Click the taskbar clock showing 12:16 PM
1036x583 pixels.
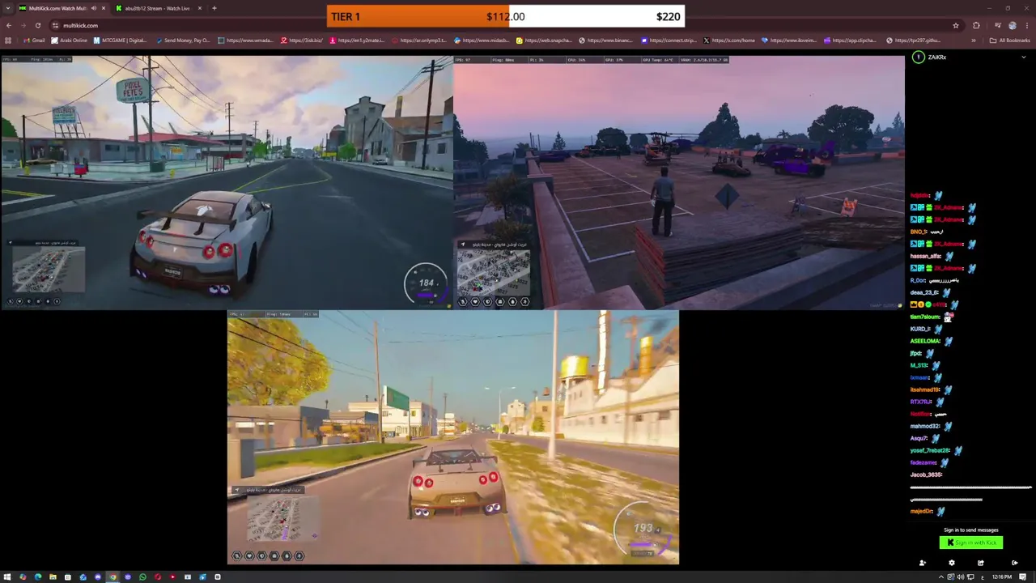pyautogui.click(x=1002, y=577)
